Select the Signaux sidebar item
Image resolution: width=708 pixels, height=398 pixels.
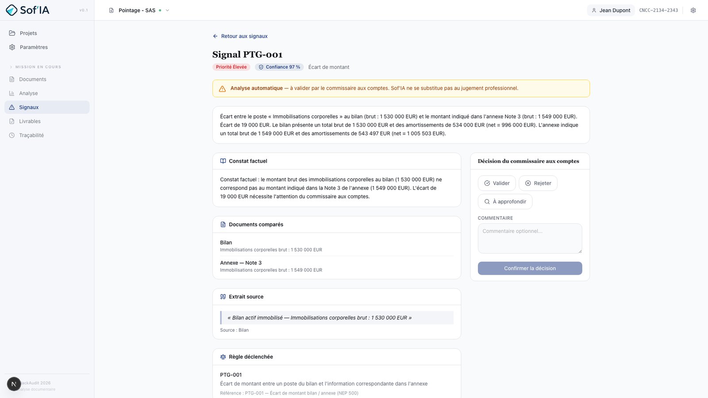(x=47, y=107)
